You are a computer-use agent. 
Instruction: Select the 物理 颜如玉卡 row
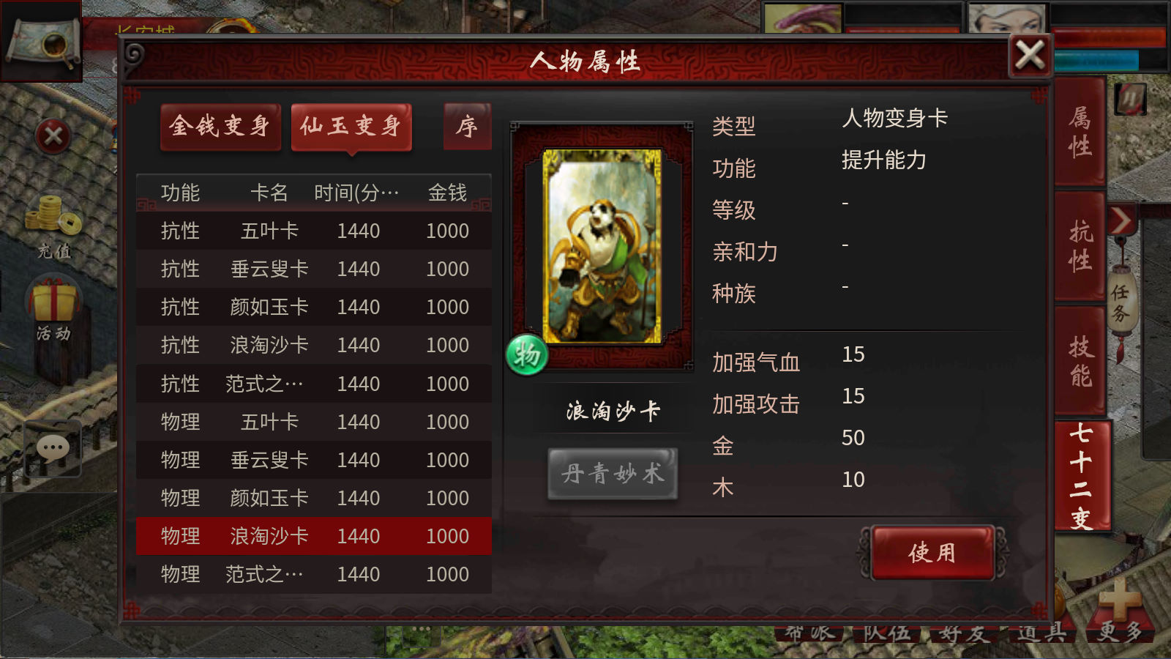coord(313,498)
